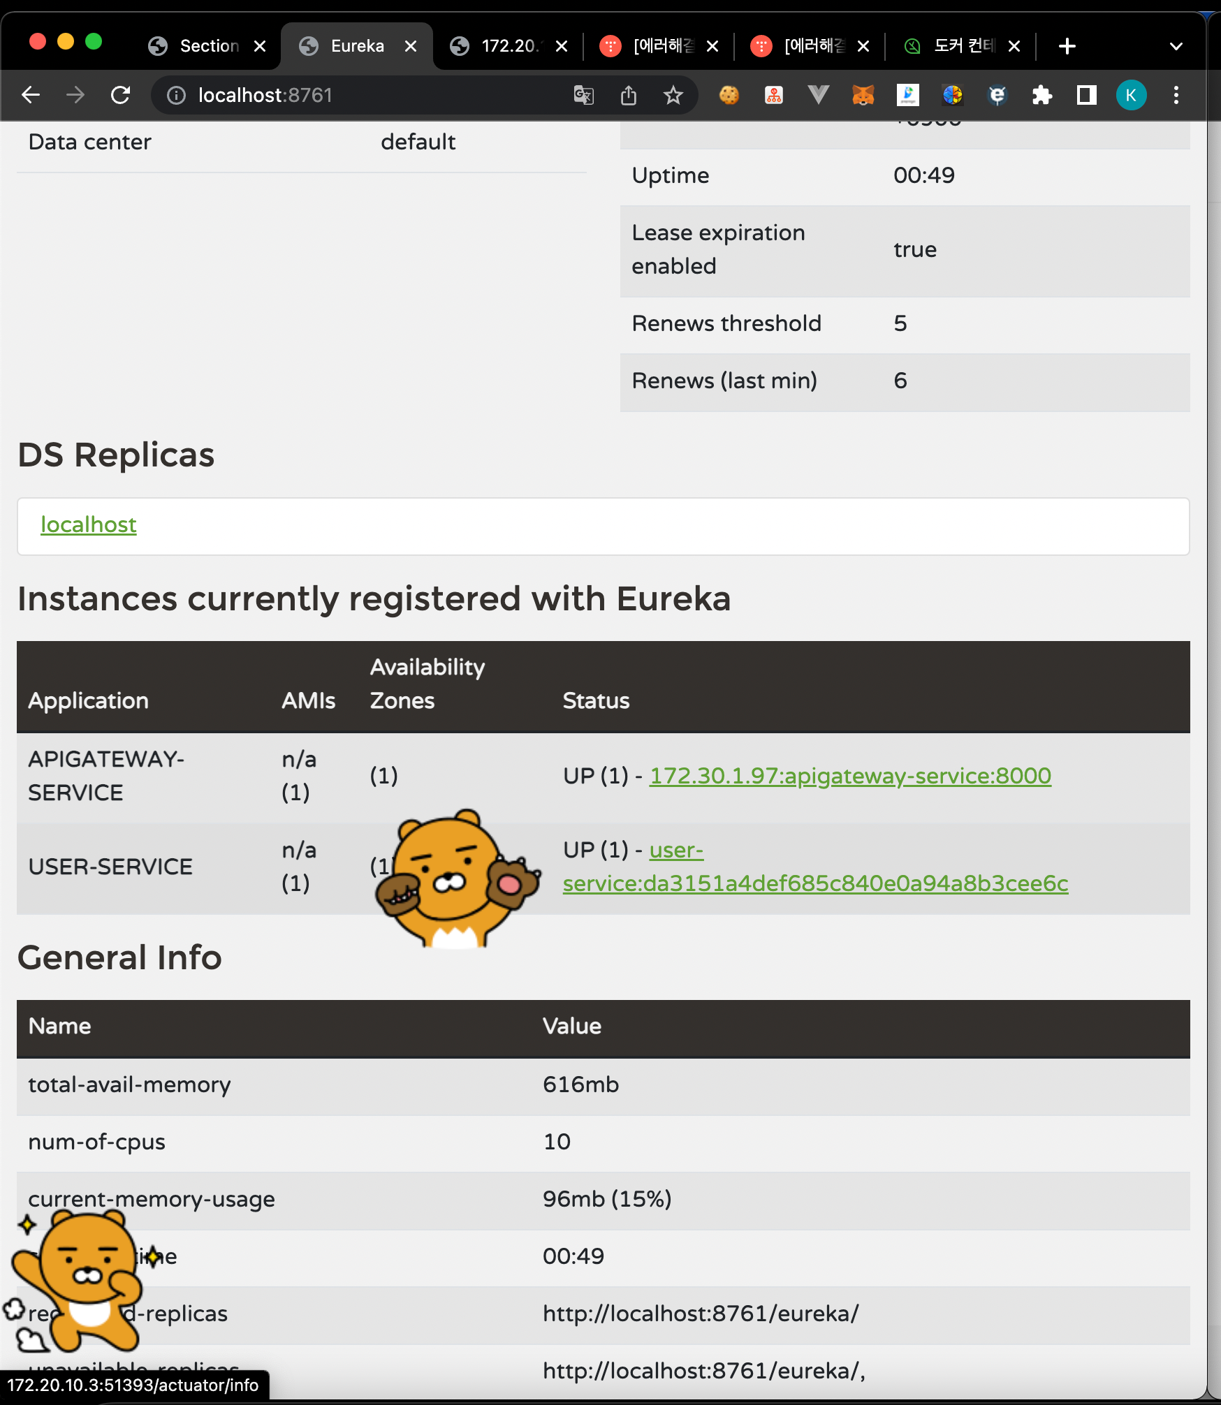1221x1405 pixels.
Task: Open 172.30.1.97:apigateway-service:8000 link
Action: point(850,776)
